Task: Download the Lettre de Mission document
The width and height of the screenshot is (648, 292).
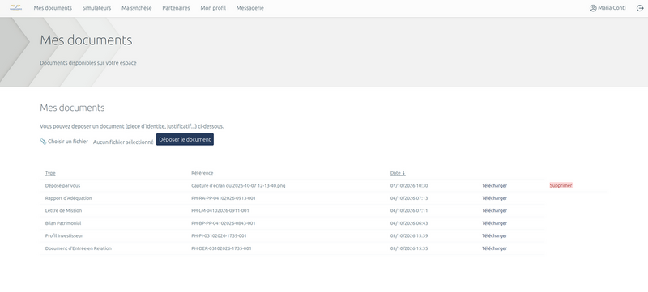Action: point(494,211)
